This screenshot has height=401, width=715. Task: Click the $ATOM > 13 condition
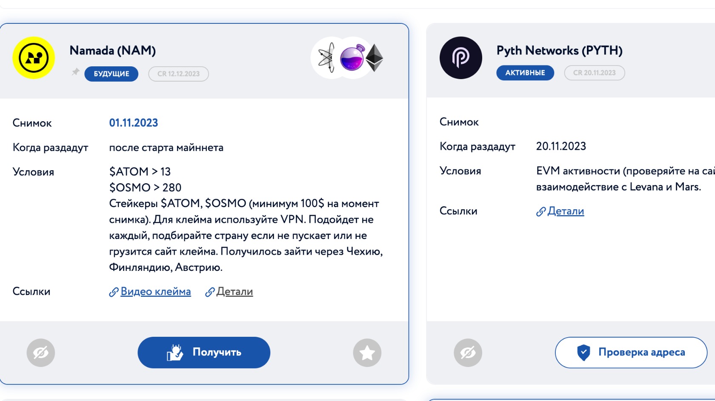(140, 171)
